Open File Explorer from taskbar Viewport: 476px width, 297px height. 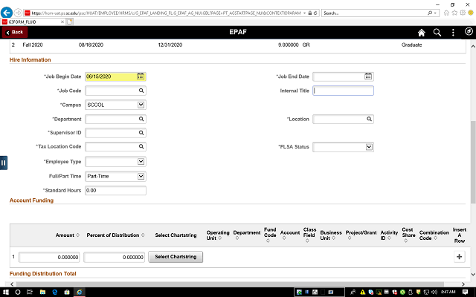click(x=42, y=292)
